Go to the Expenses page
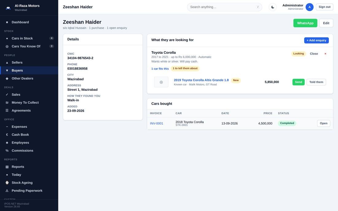The height and width of the screenshot is (211, 338). [29, 126]
